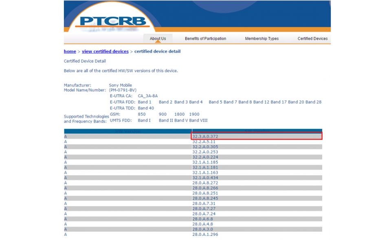The height and width of the screenshot is (240, 391).
Task: Select SW version 32.3.A.0.372
Action: click(205, 137)
